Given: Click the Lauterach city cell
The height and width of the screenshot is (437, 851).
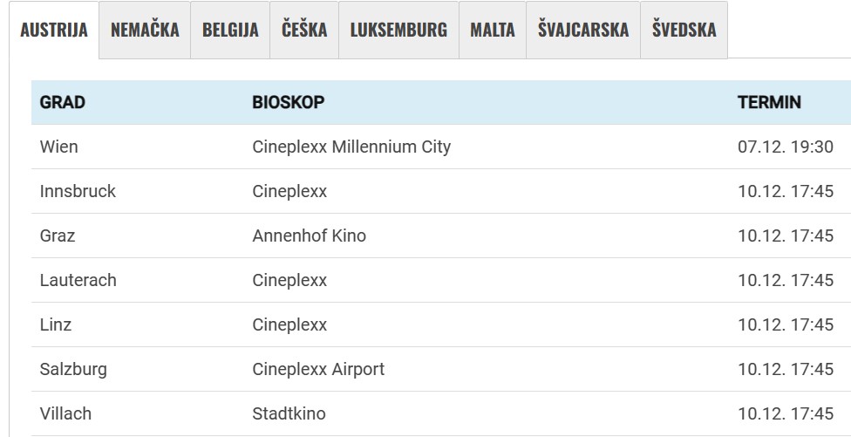Looking at the screenshot, I should pos(78,280).
